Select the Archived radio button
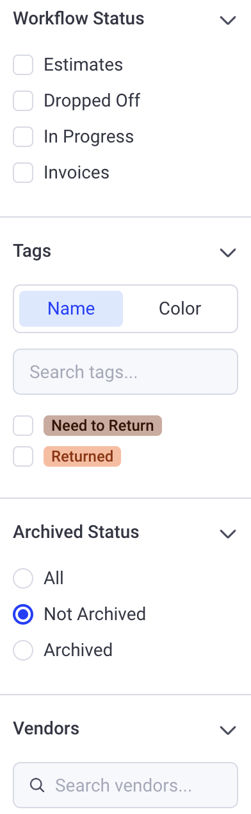This screenshot has height=814, width=251. coord(23,650)
